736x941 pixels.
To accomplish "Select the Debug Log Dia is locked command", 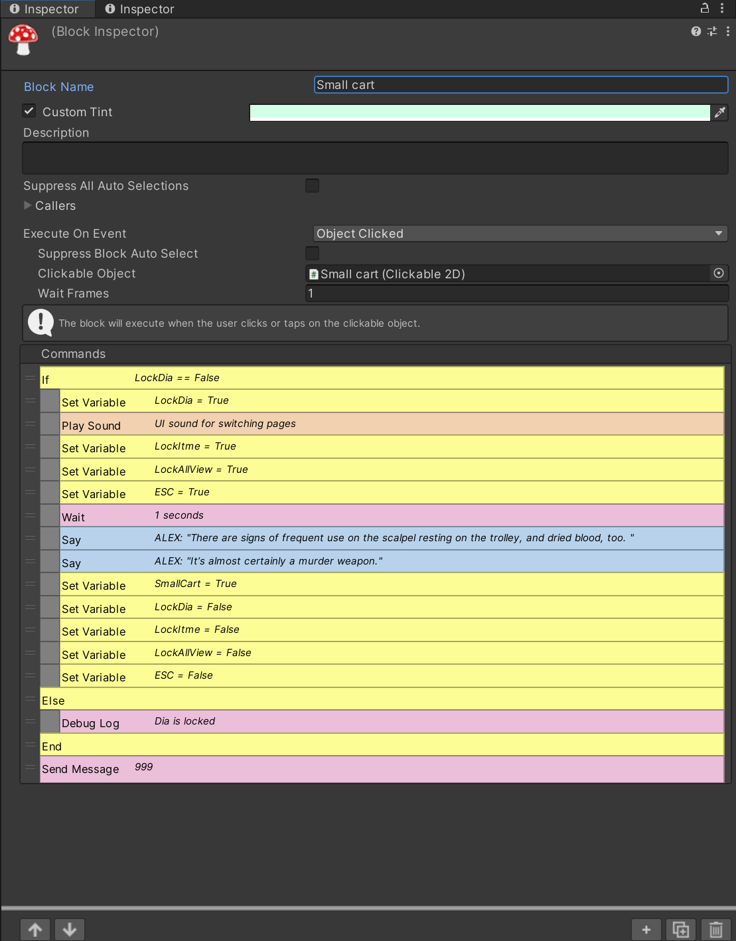I will tap(392, 722).
